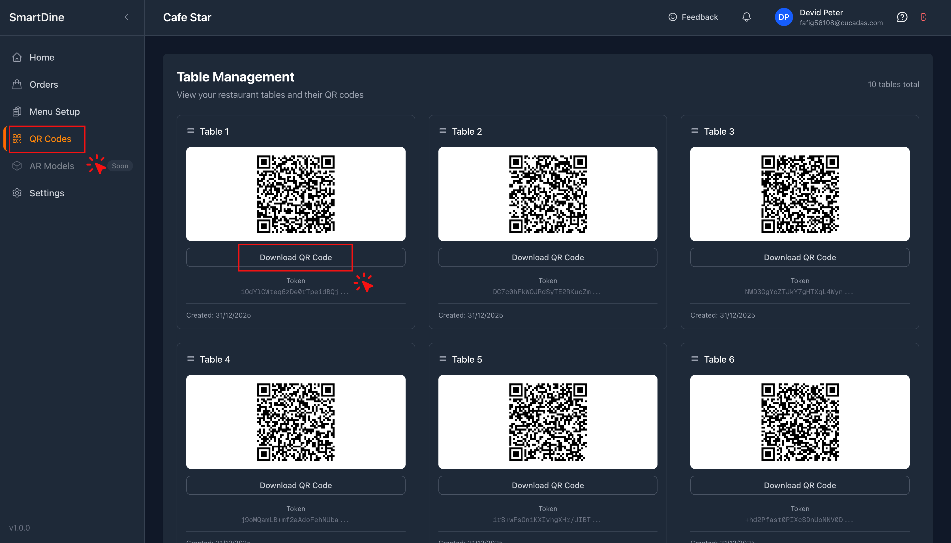Click the Feedback smiley icon
The height and width of the screenshot is (543, 951).
tap(672, 17)
